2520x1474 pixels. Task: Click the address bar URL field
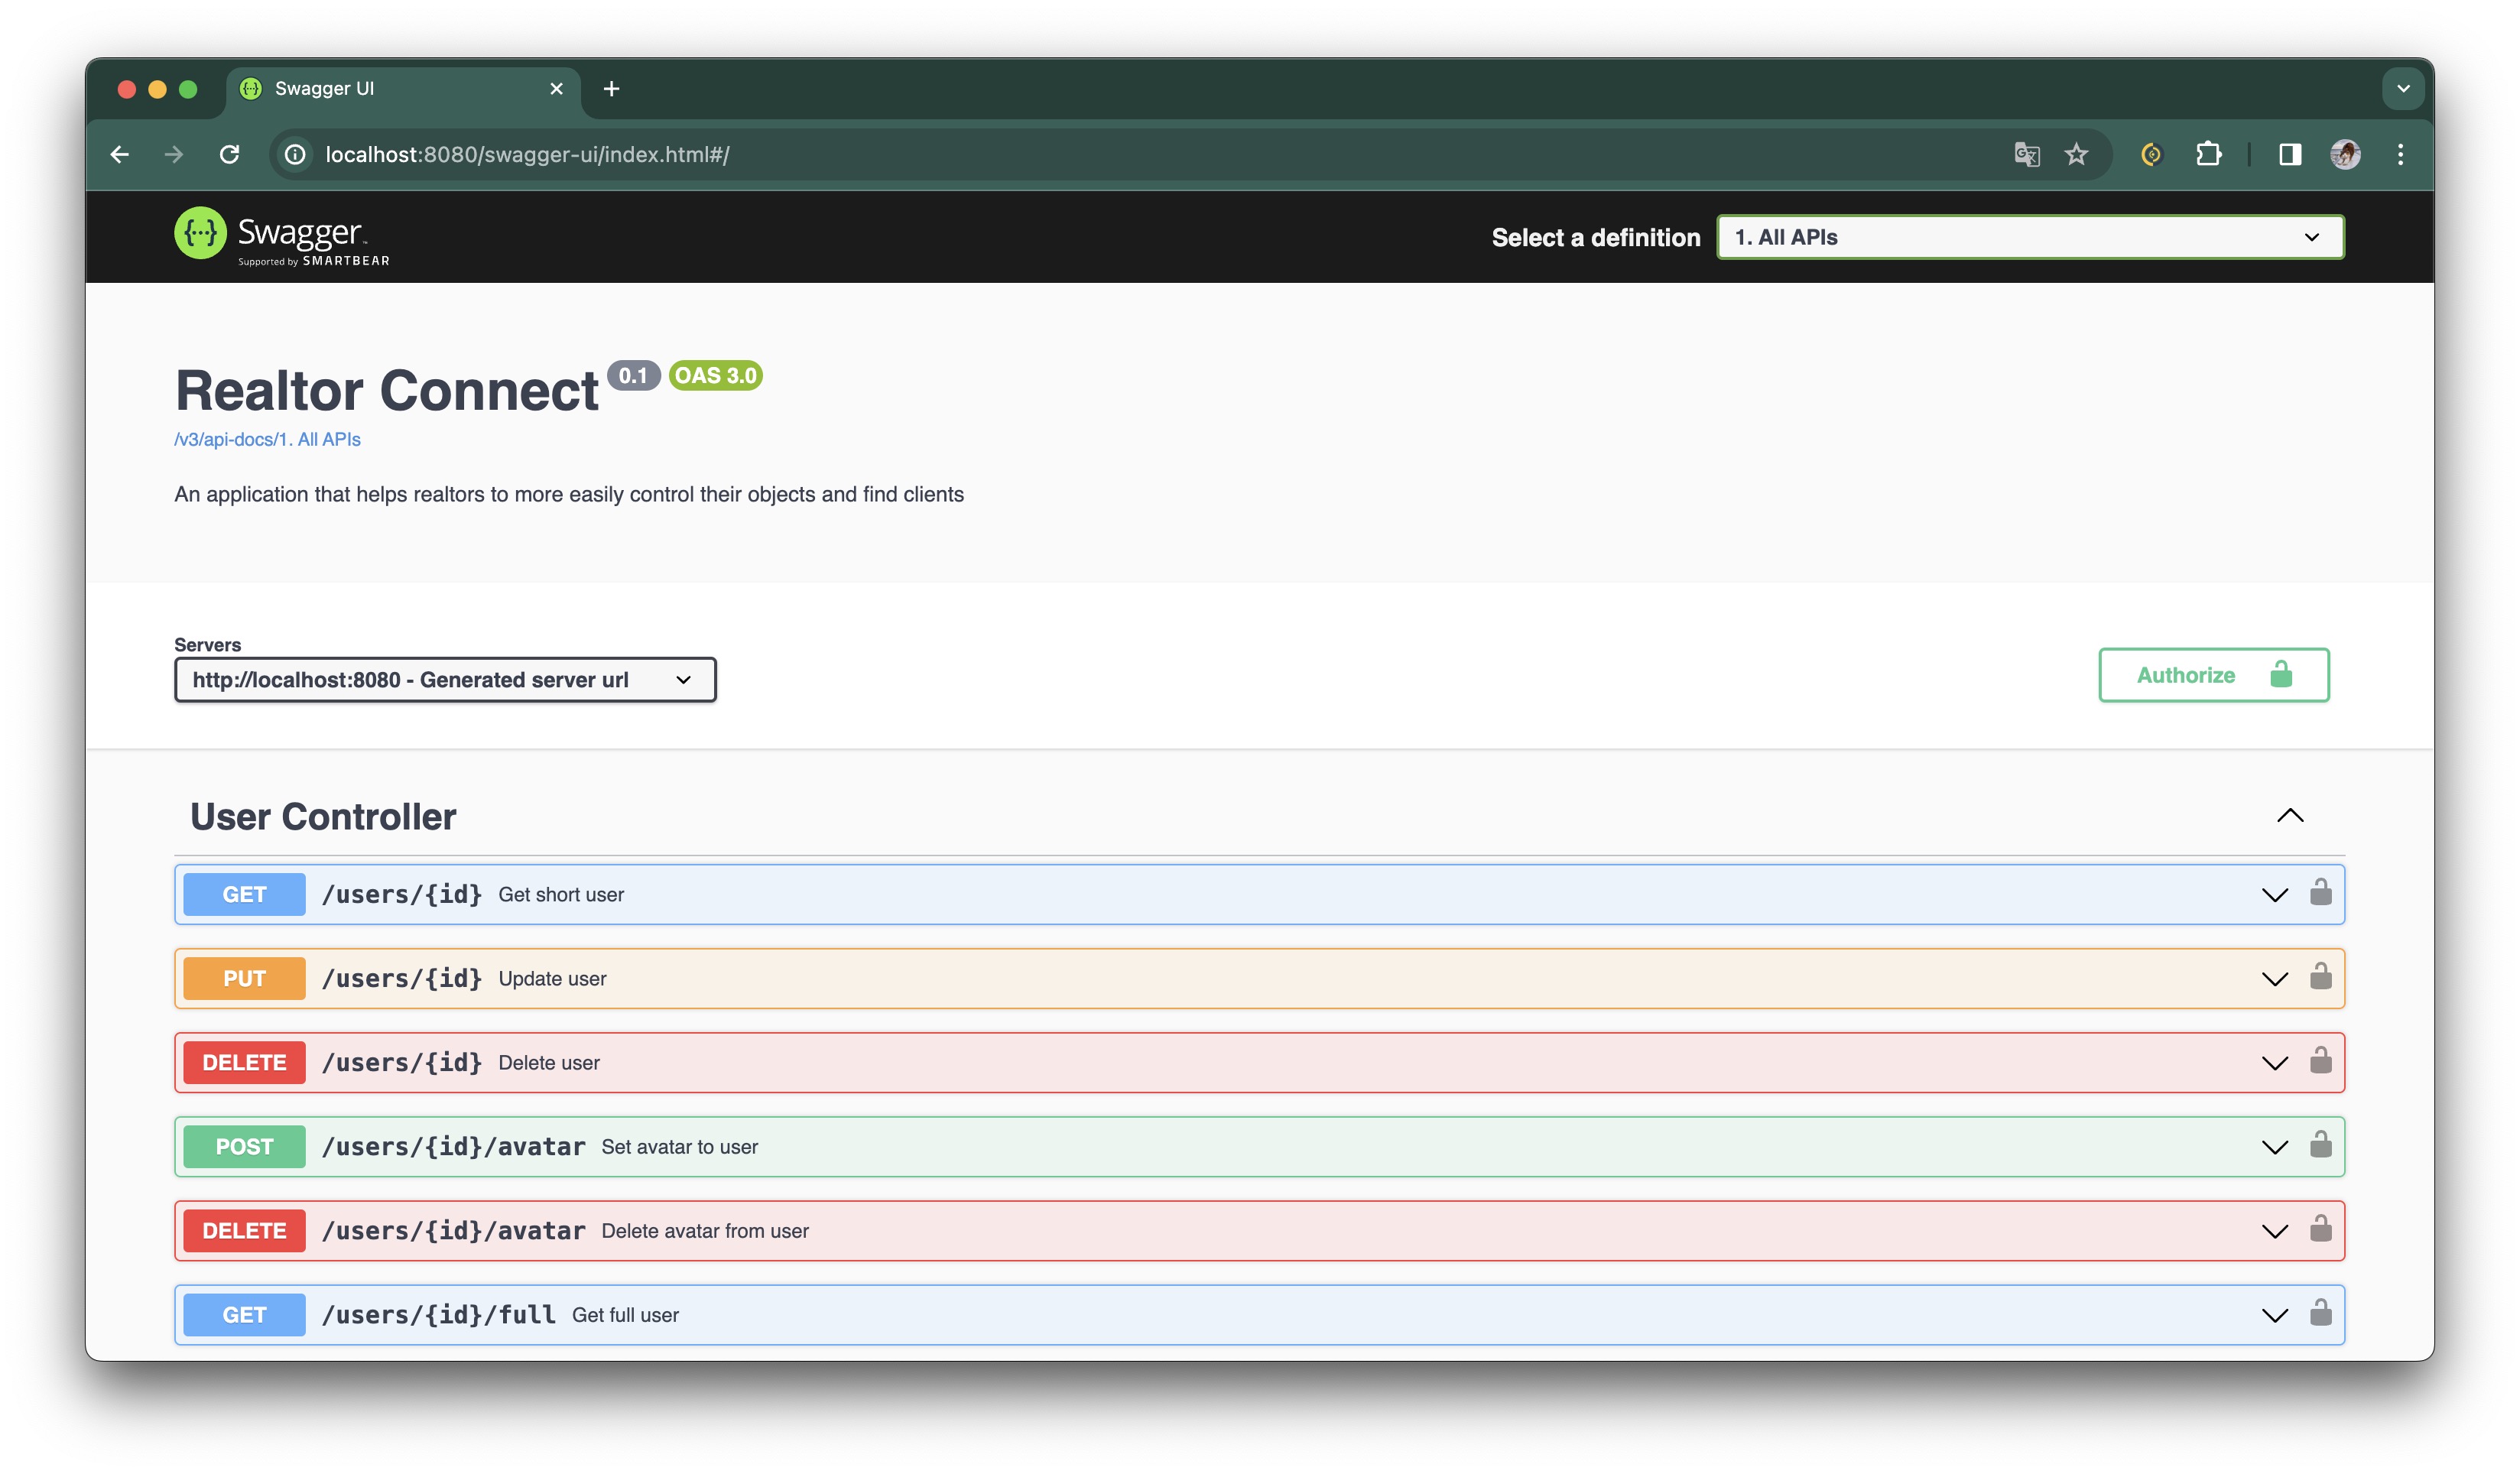pos(900,154)
